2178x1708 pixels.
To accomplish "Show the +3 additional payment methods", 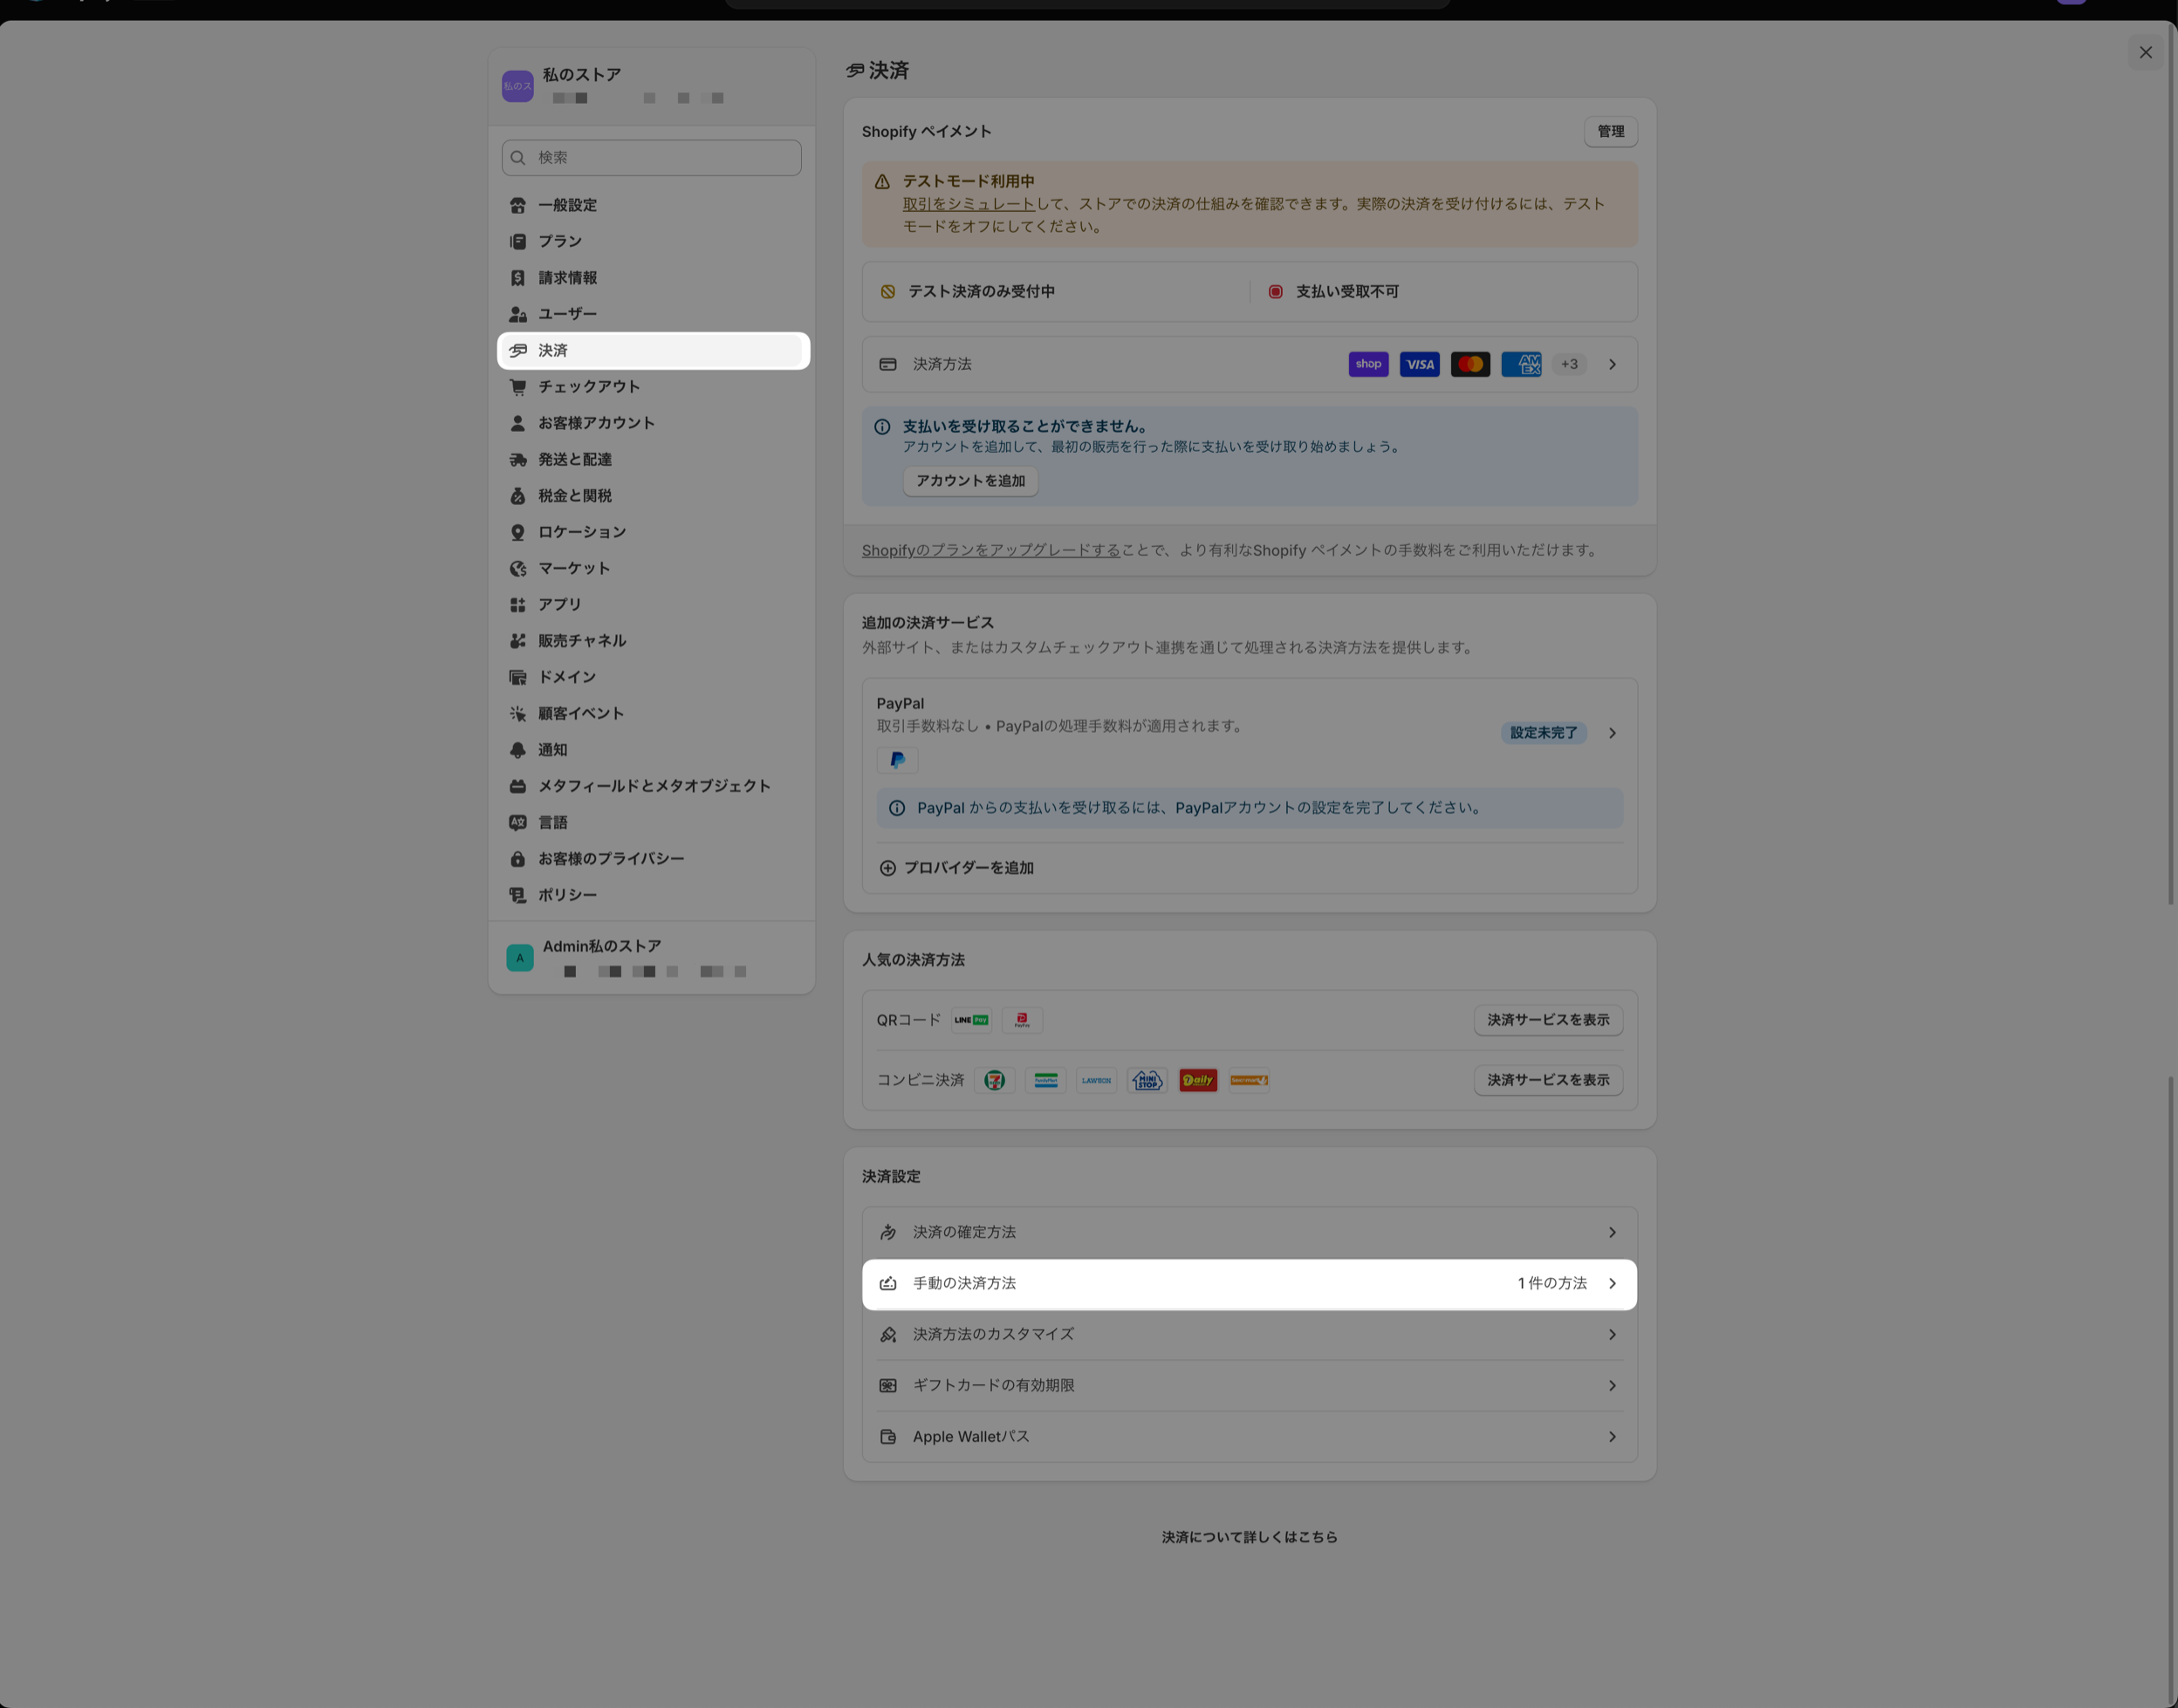I will pyautogui.click(x=1569, y=364).
